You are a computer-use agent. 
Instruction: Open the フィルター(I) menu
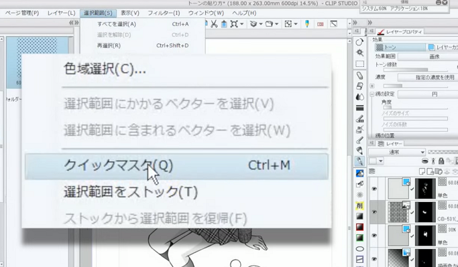point(164,13)
